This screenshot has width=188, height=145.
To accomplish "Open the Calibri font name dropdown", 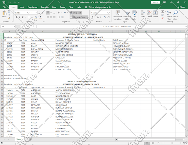I will click(28, 13).
